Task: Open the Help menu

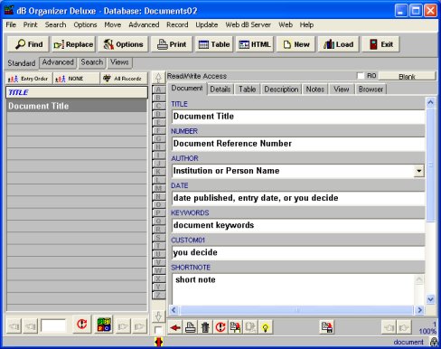Action: 306,24
